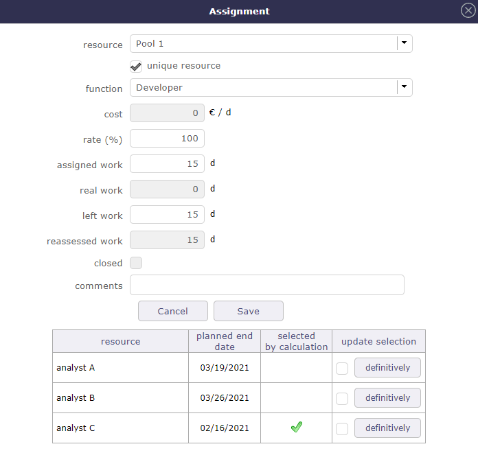Close the Assignment dialog
Image resolution: width=478 pixels, height=453 pixels.
tap(467, 11)
